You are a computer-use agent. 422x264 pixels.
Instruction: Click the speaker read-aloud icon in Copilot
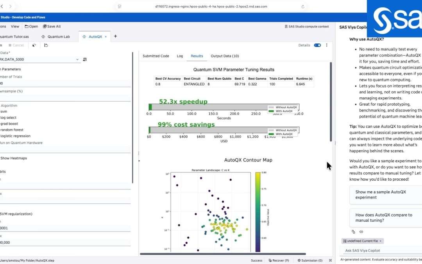(x=361, y=232)
